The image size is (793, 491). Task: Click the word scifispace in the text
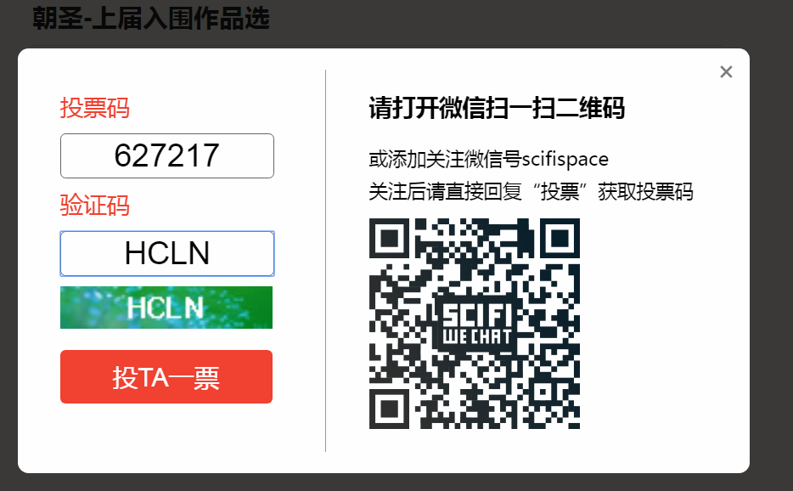tap(565, 160)
